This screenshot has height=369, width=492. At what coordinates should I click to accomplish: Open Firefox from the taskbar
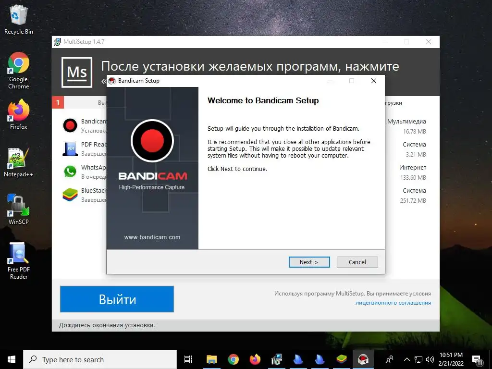coord(255,359)
